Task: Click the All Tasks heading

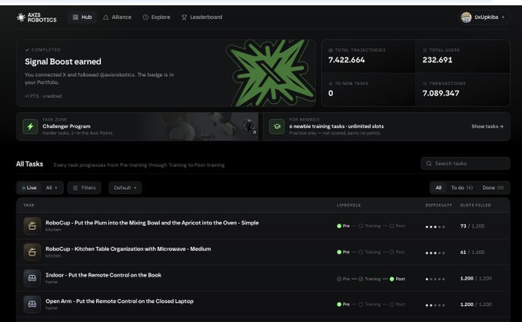Action: point(30,164)
